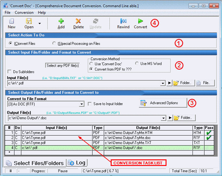Choose the Use MS Word conversion method

[137, 64]
